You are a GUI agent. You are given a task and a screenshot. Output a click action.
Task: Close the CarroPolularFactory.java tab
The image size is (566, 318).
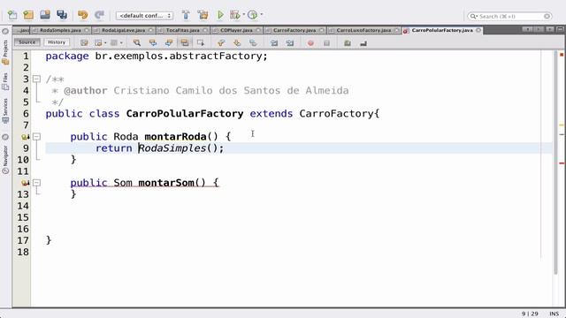[x=478, y=30]
